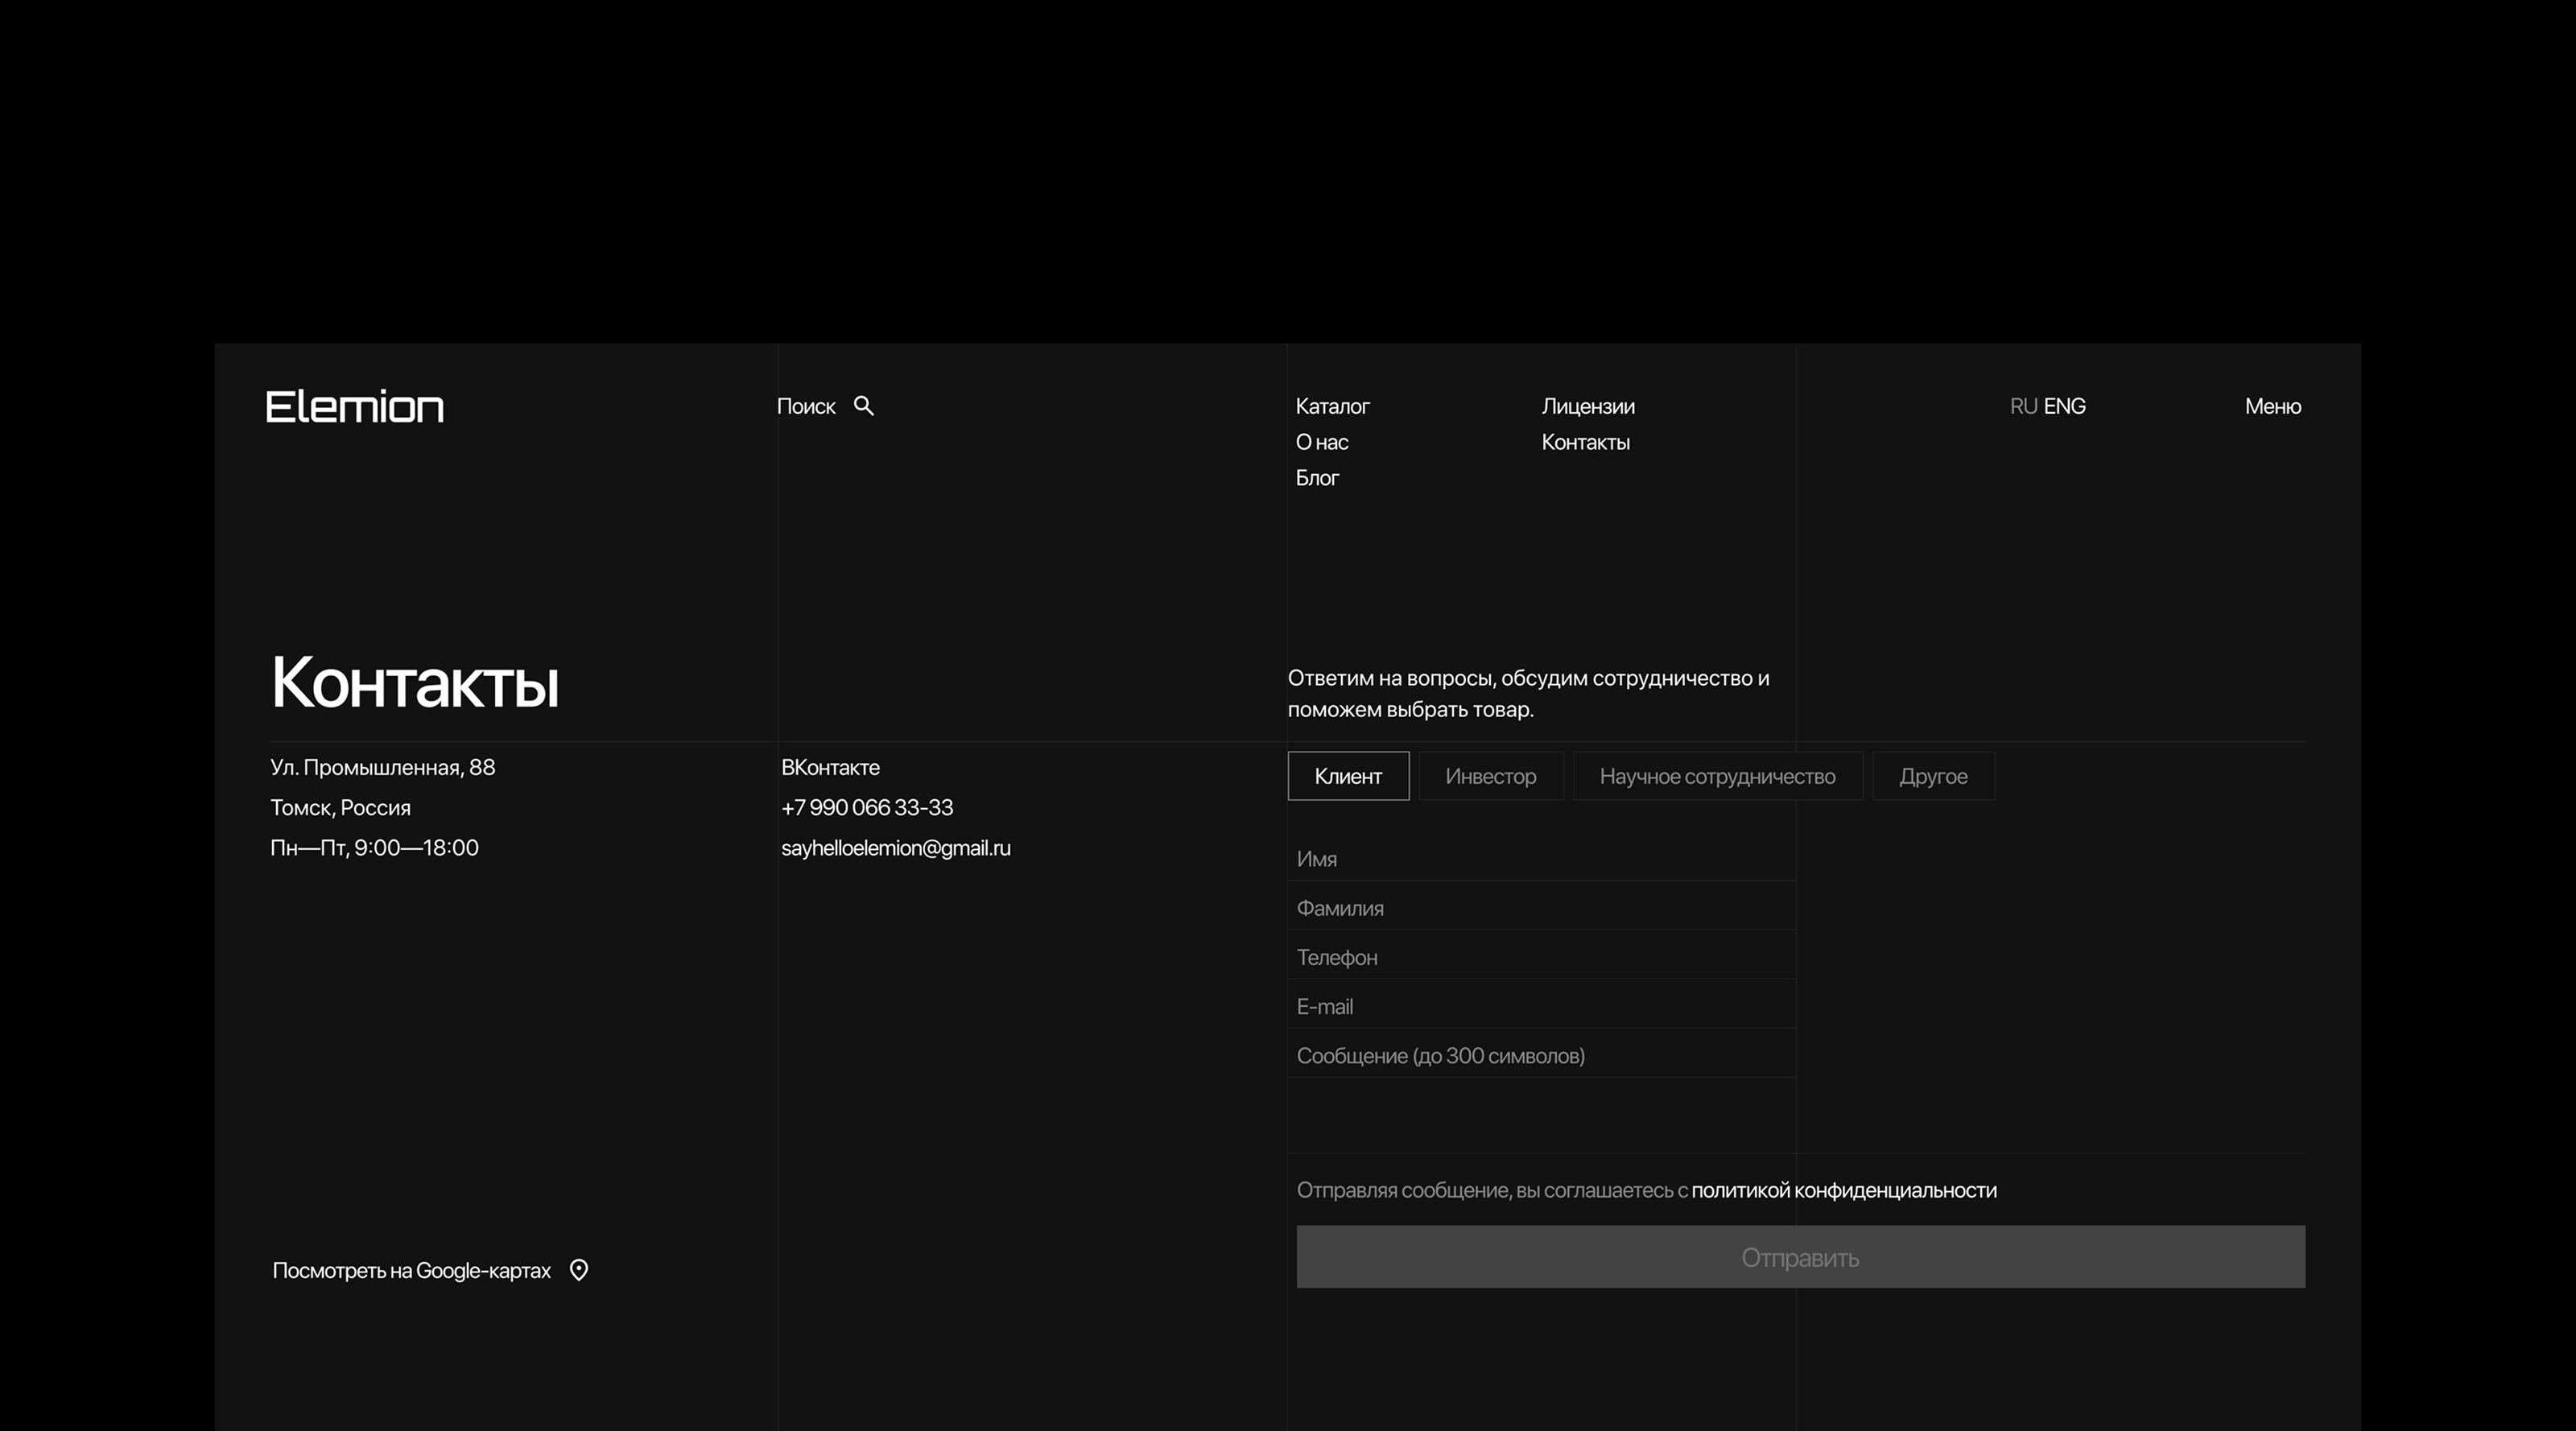The width and height of the screenshot is (2576, 1431).
Task: Click the search magnifier icon
Action: (x=864, y=406)
